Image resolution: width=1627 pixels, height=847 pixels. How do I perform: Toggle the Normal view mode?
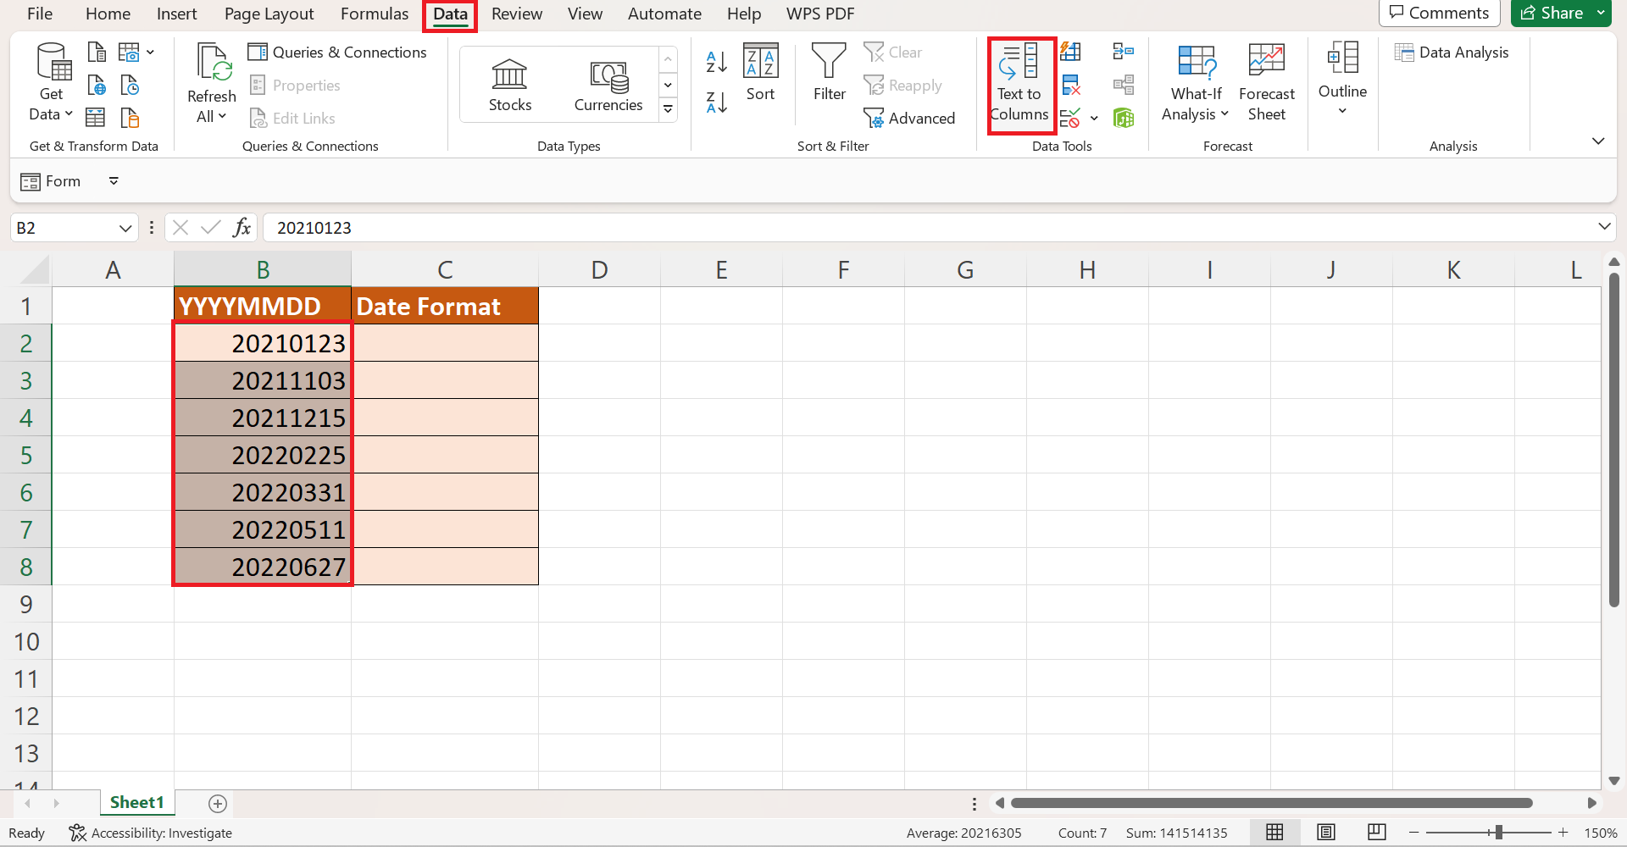click(1275, 833)
